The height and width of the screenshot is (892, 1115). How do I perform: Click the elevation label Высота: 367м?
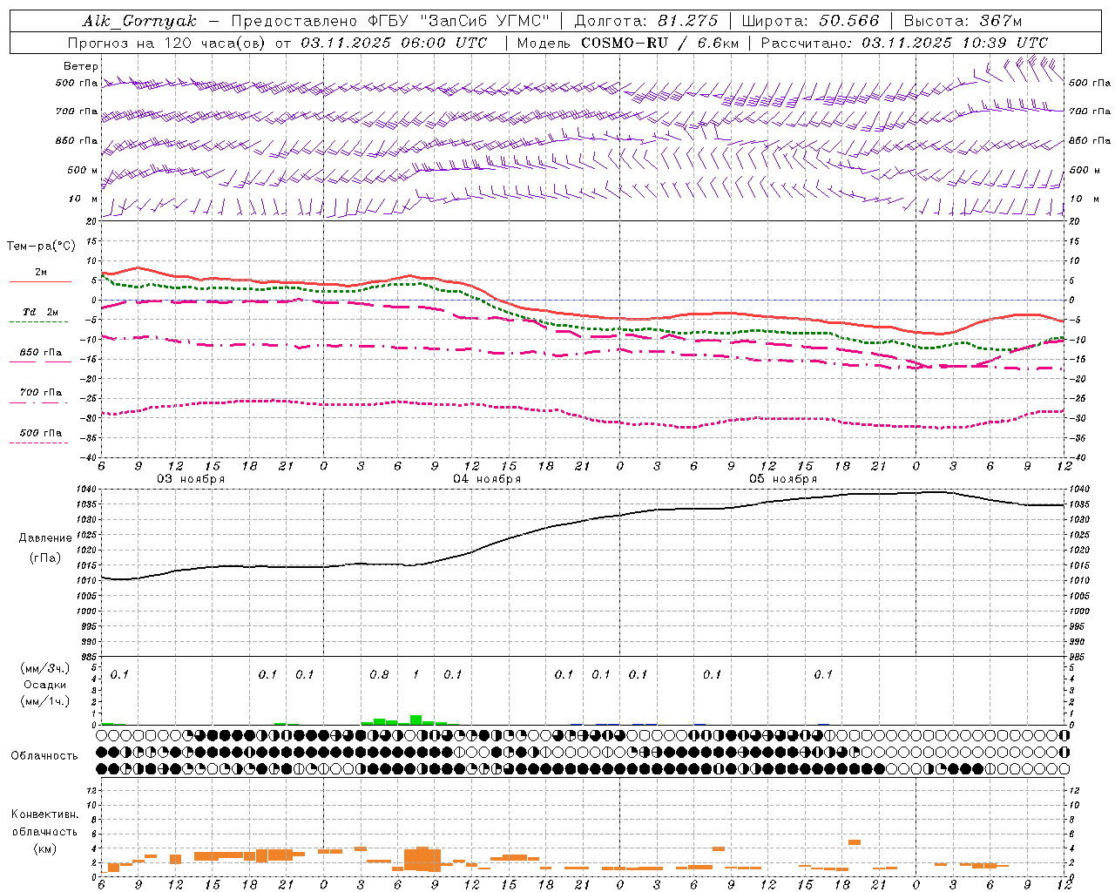[963, 21]
